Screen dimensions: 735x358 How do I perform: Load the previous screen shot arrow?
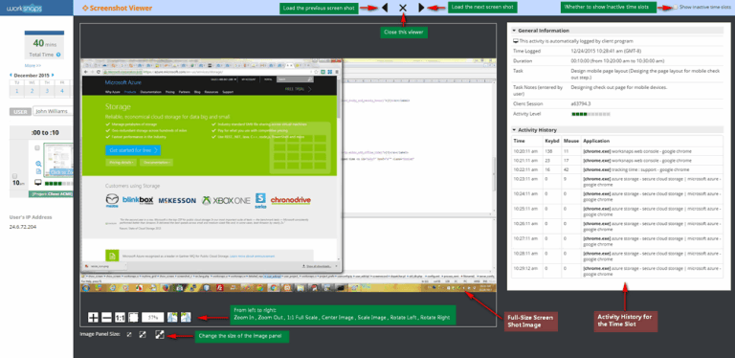coord(385,8)
